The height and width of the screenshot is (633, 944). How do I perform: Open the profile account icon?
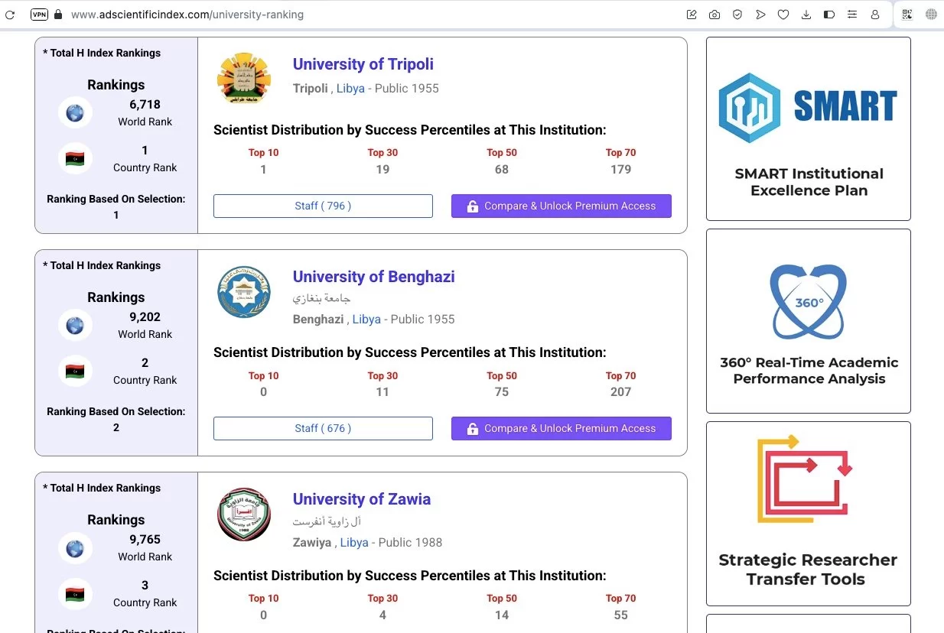pyautogui.click(x=875, y=15)
